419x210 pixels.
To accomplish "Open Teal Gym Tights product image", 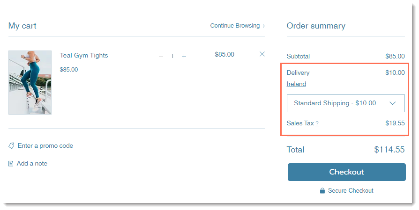I will coord(30,83).
